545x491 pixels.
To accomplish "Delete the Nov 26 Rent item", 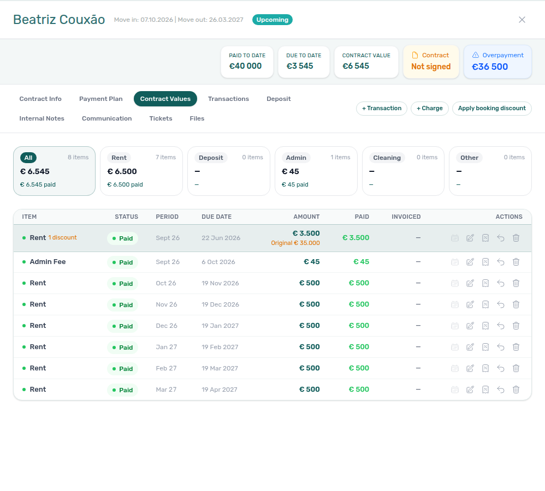I will coord(516,304).
